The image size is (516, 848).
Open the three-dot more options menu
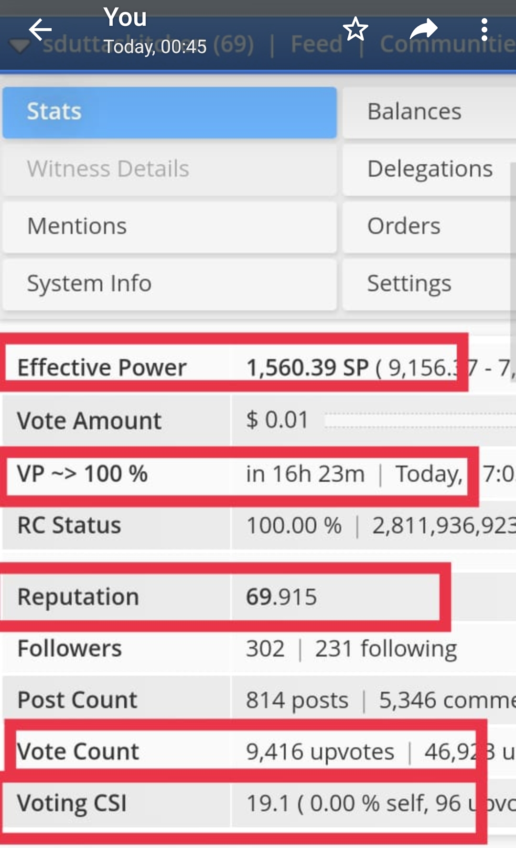[x=484, y=30]
